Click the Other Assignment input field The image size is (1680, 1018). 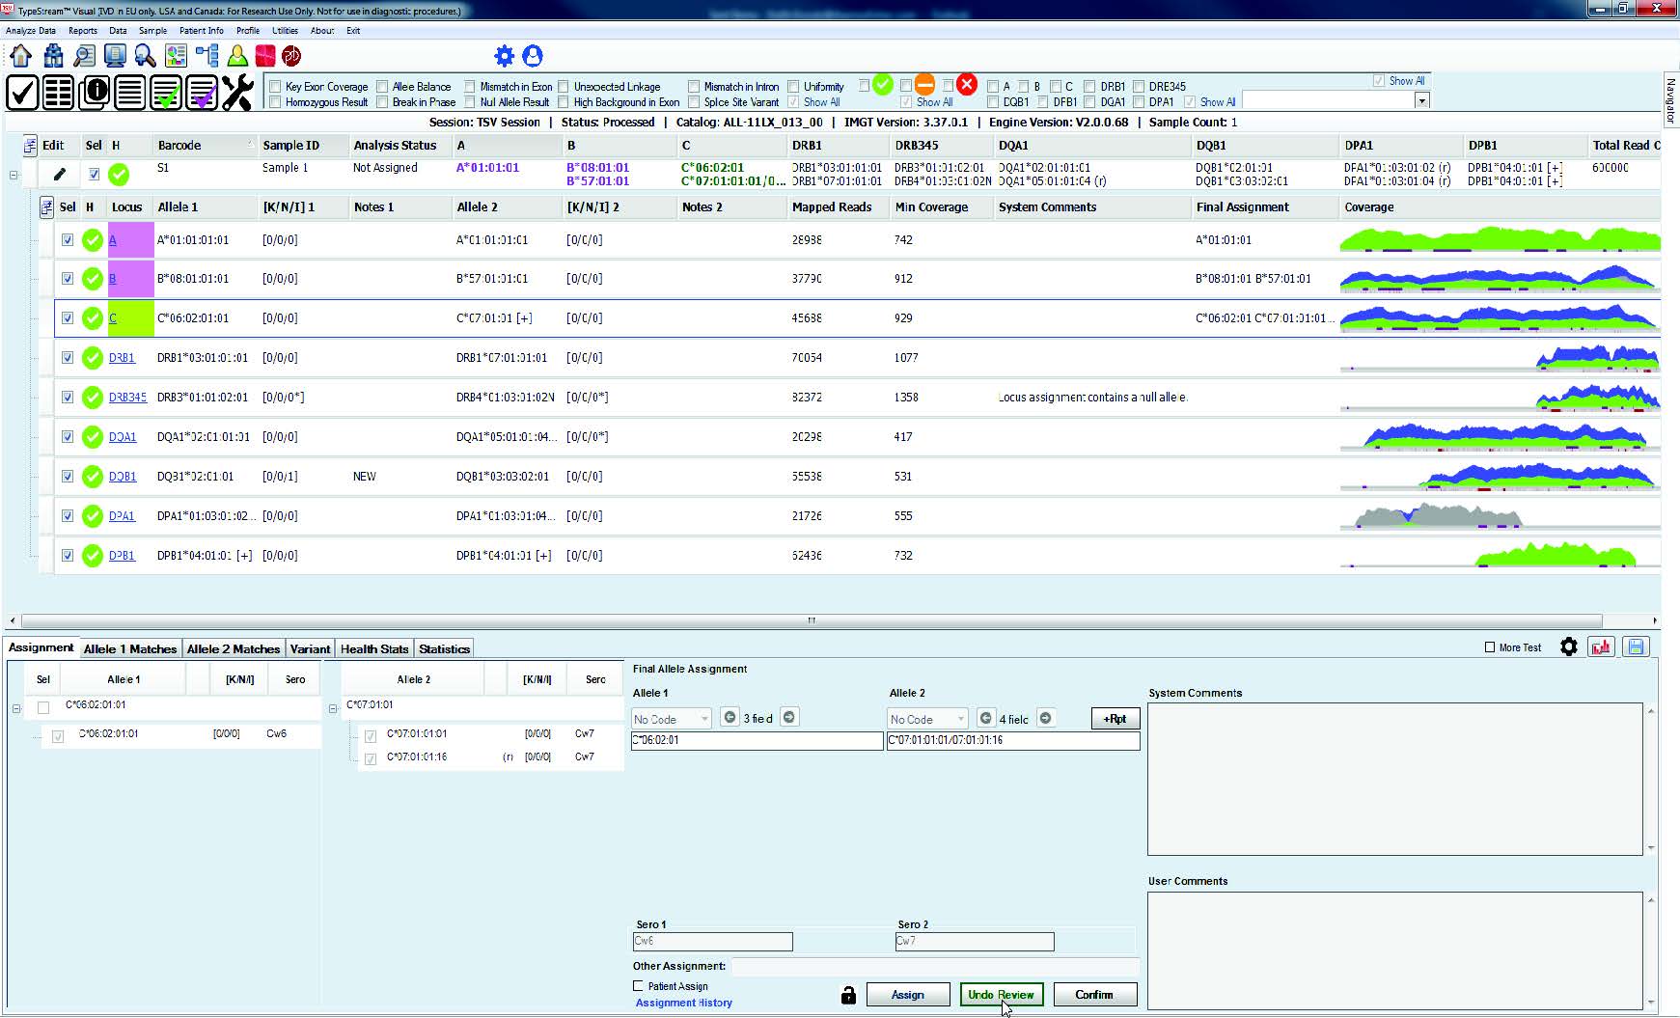934,966
